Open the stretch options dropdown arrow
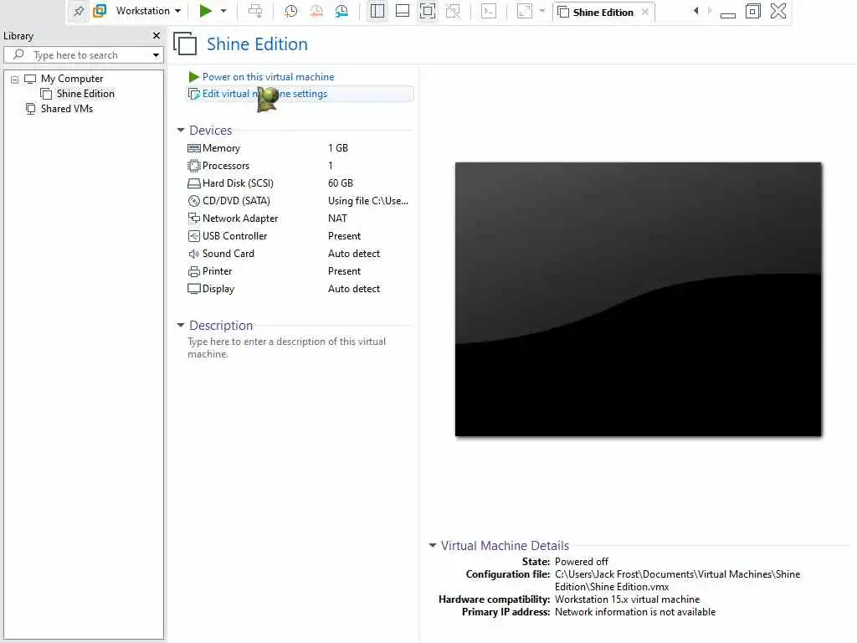 [x=542, y=11]
